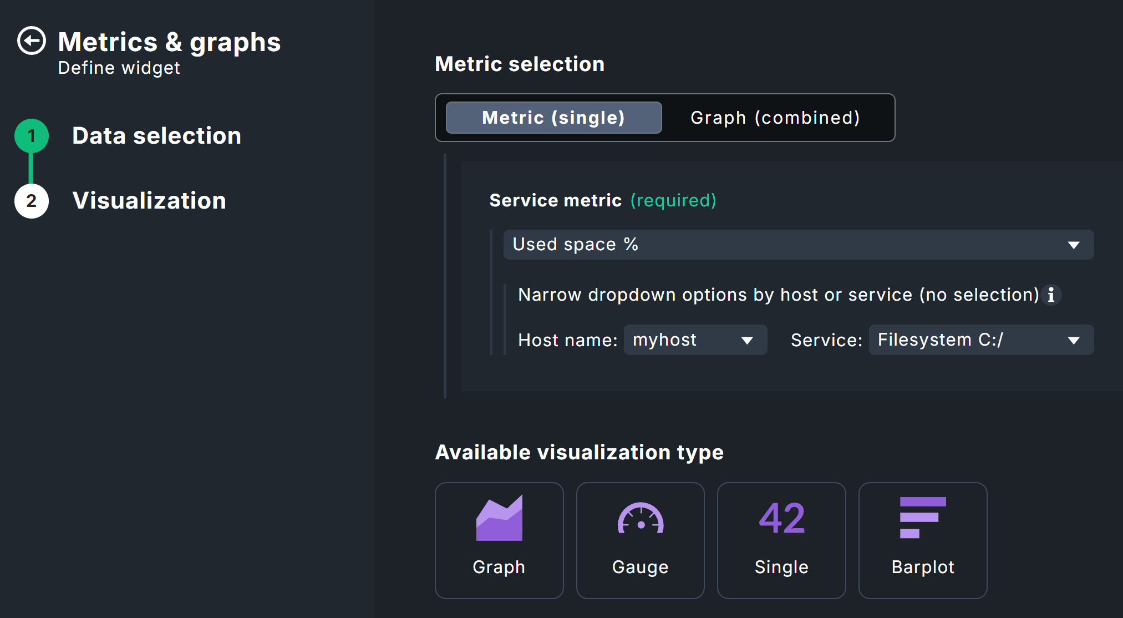Click the Define widget label
This screenshot has height=618, width=1123.
pyautogui.click(x=119, y=68)
